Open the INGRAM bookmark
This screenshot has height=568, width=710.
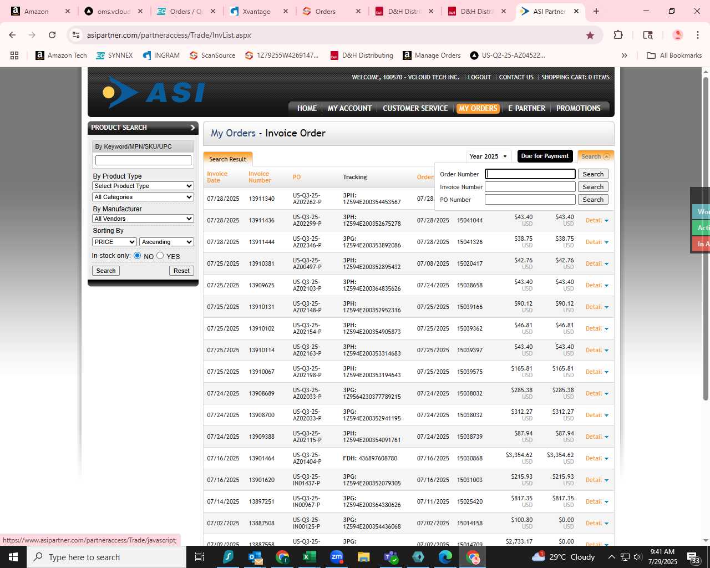(161, 55)
